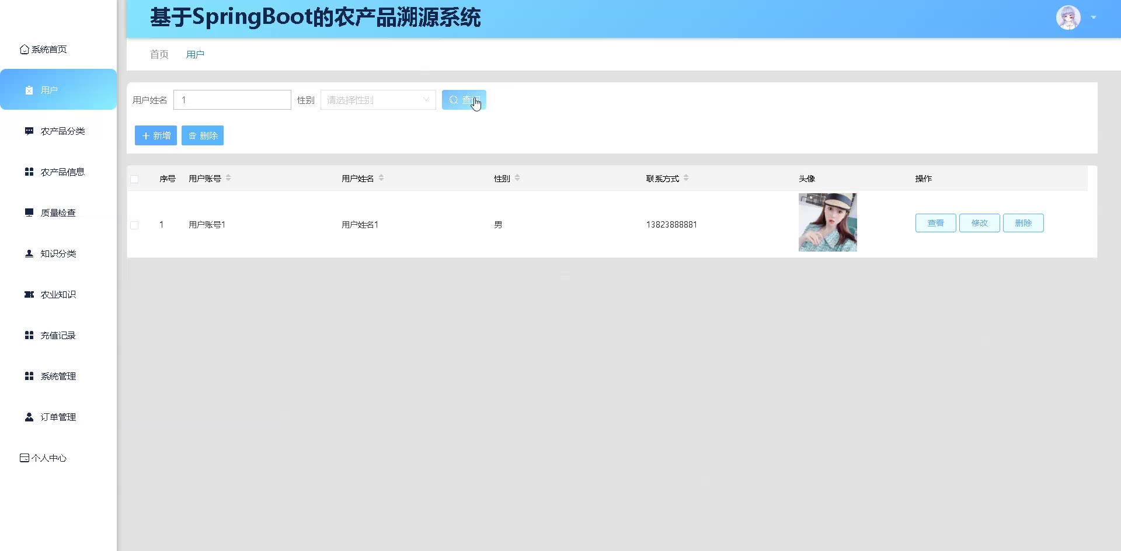1121x551 pixels.
Task: Toggle the select-all checkbox in table header
Action: tap(134, 179)
